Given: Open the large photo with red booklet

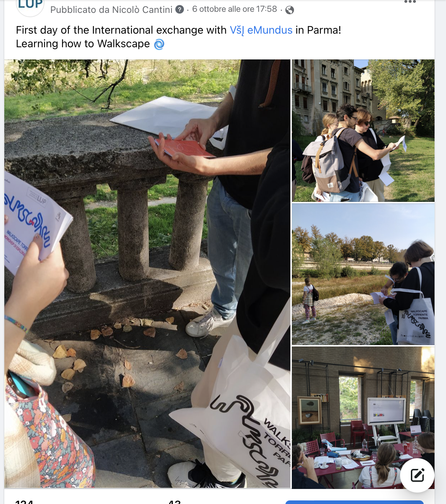Looking at the screenshot, I should [147, 273].
